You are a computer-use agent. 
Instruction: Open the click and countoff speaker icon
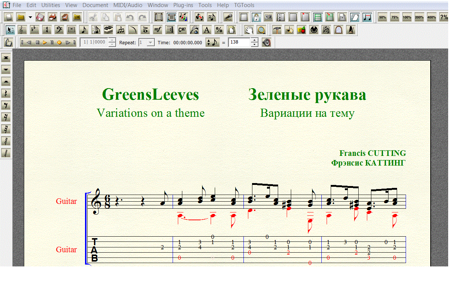(267, 42)
